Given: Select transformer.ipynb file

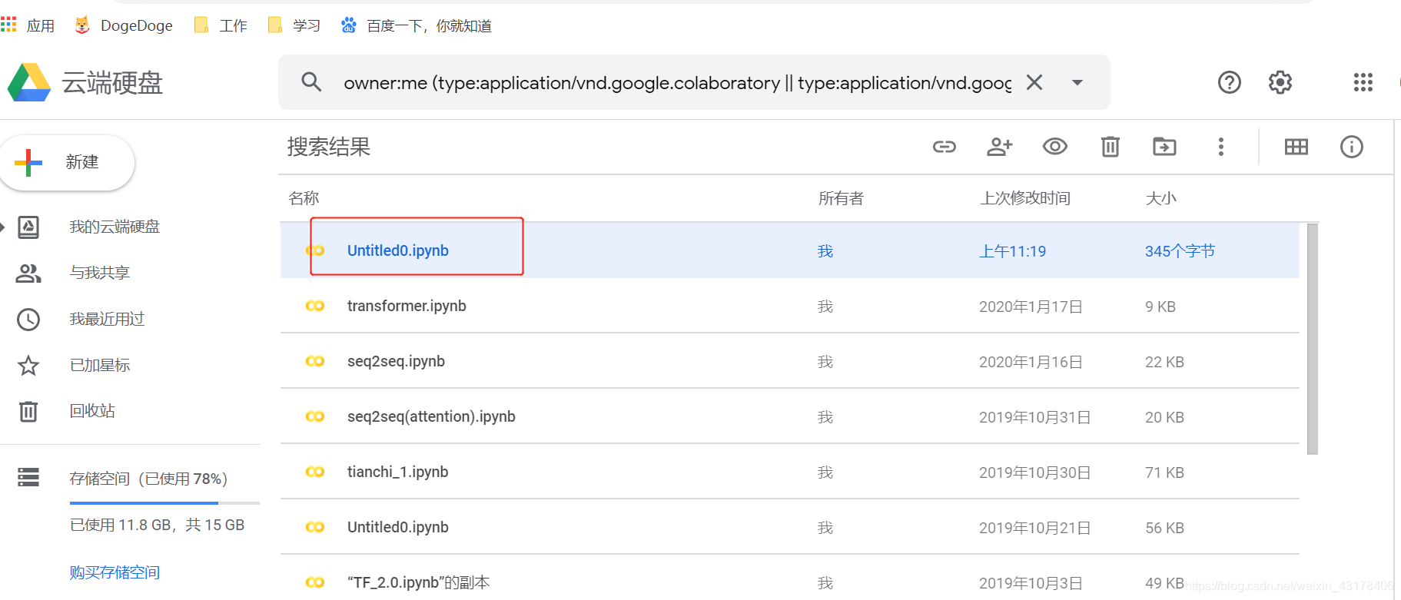Looking at the screenshot, I should coord(789,306).
